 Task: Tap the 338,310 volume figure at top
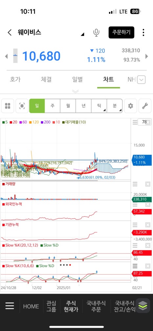click(x=131, y=50)
